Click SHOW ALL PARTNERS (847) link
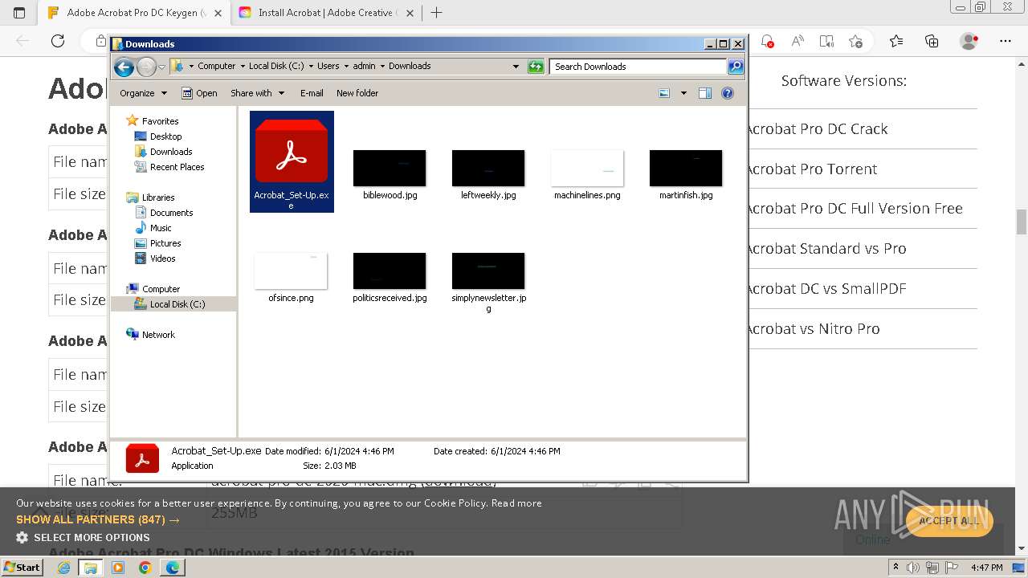The width and height of the screenshot is (1028, 578). pos(98,519)
